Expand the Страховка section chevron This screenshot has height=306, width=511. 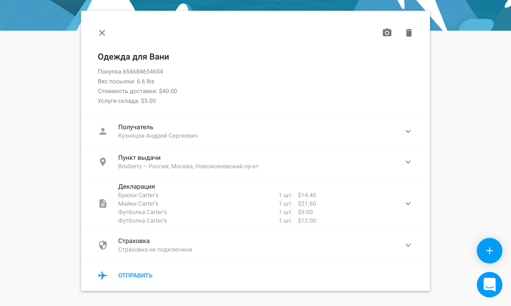408,245
